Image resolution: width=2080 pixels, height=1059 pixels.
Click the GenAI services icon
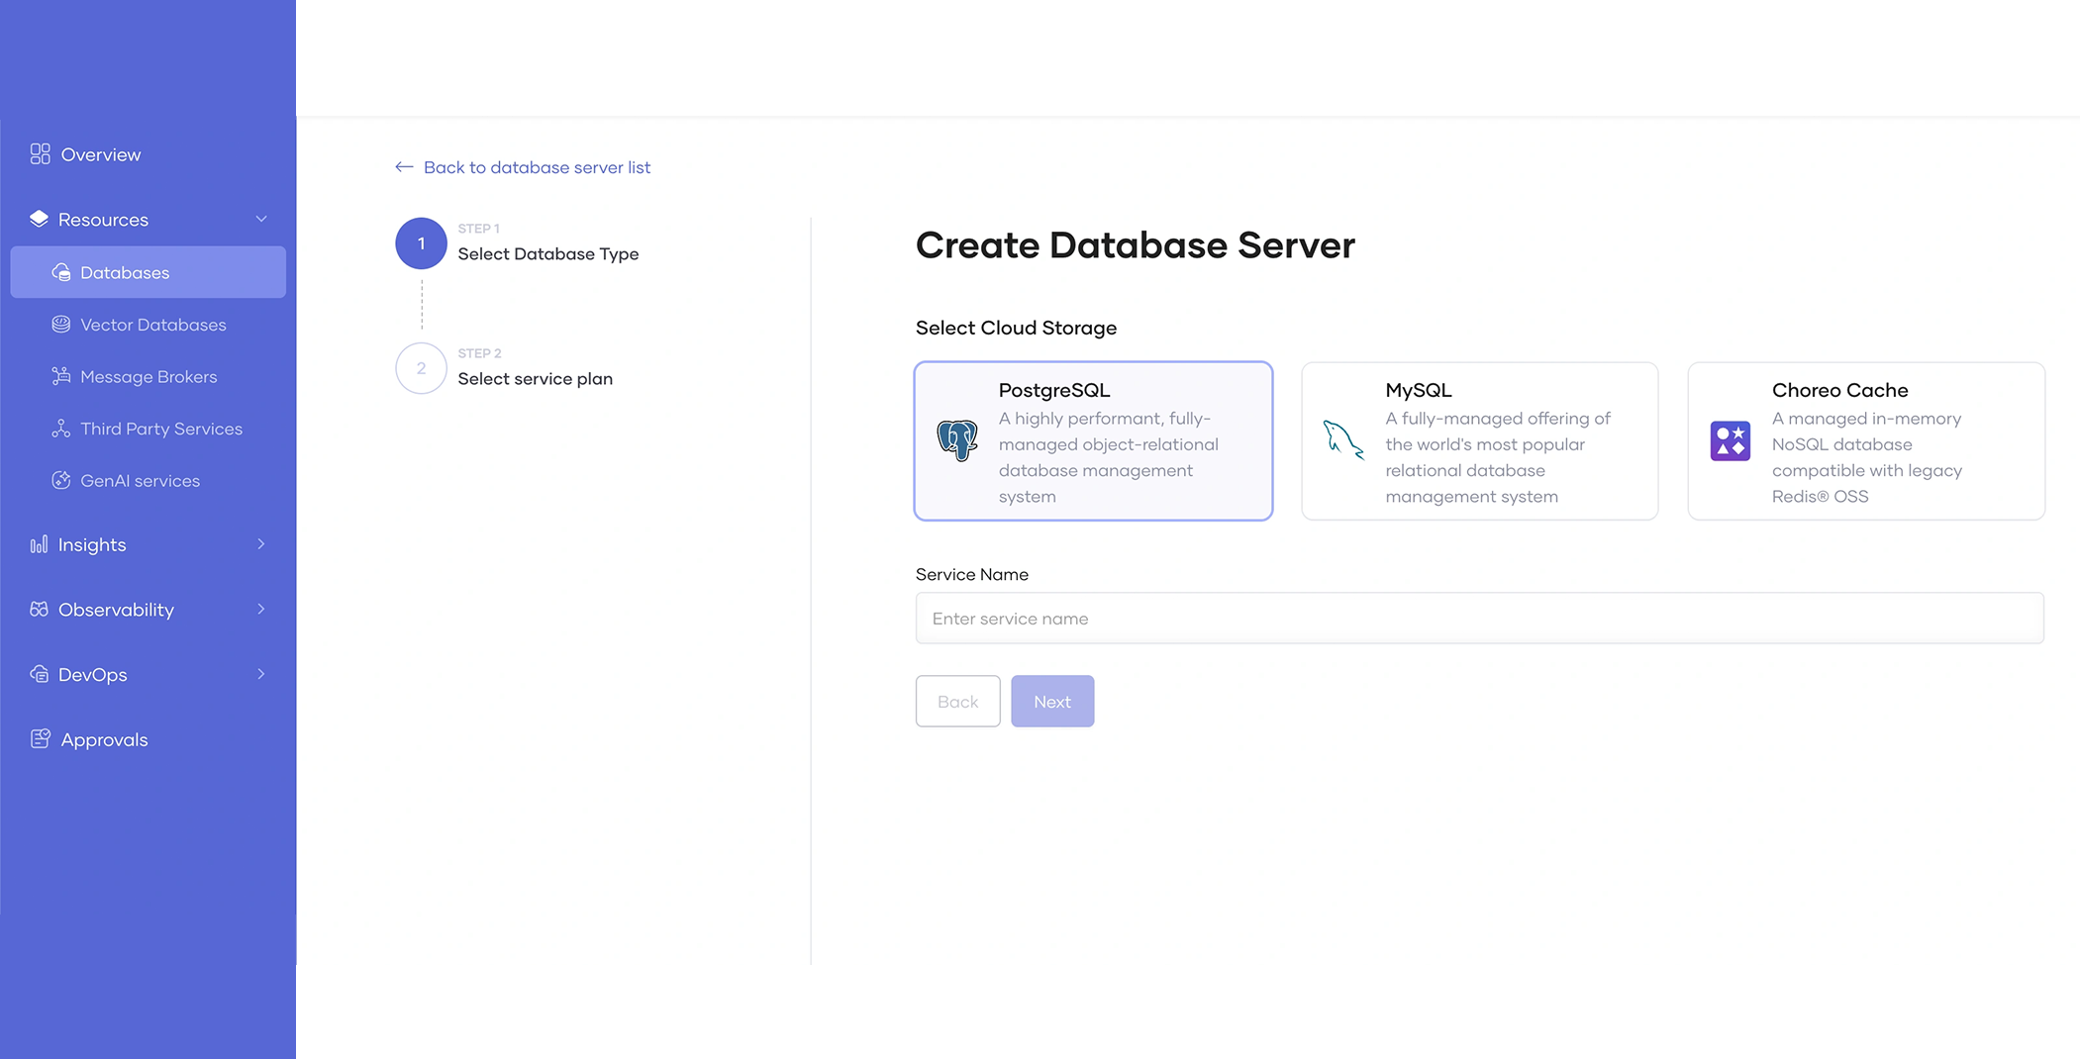point(61,481)
